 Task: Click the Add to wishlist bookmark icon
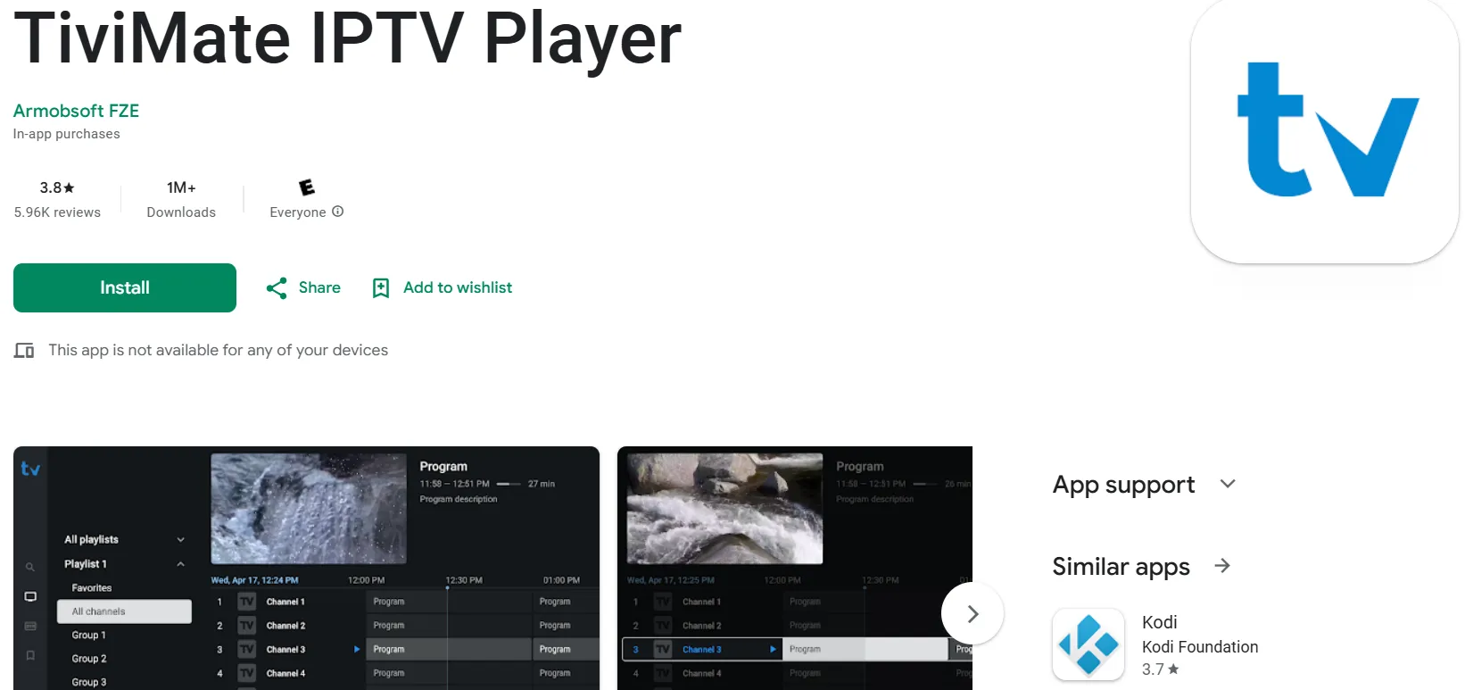point(381,288)
